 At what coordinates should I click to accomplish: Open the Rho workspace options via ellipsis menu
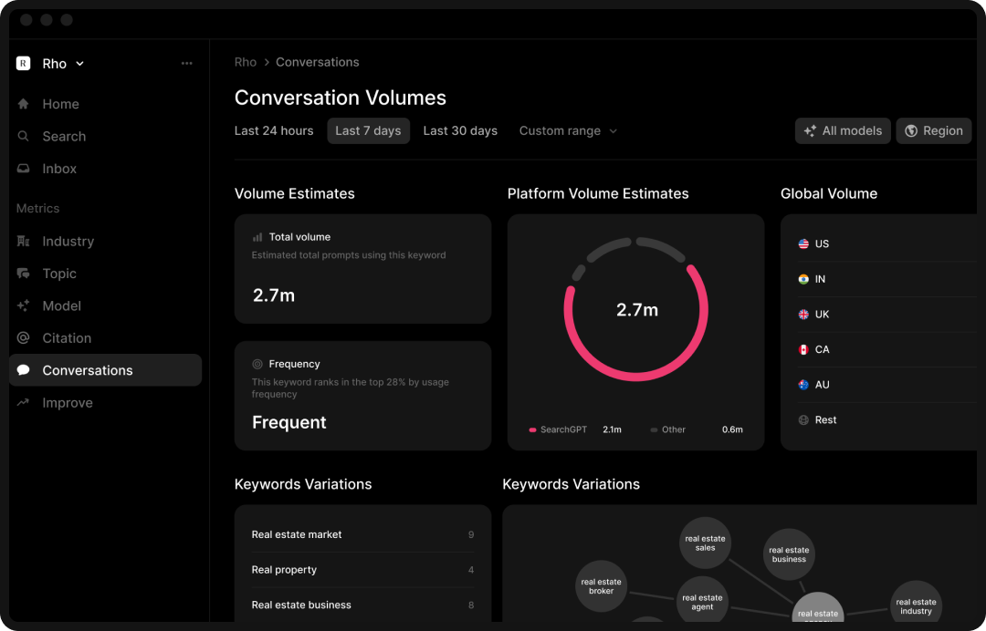click(x=187, y=63)
